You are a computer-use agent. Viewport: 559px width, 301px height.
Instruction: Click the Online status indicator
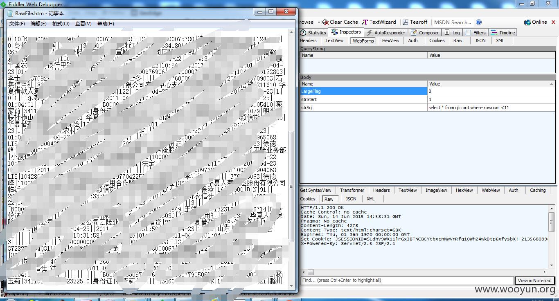click(x=536, y=22)
